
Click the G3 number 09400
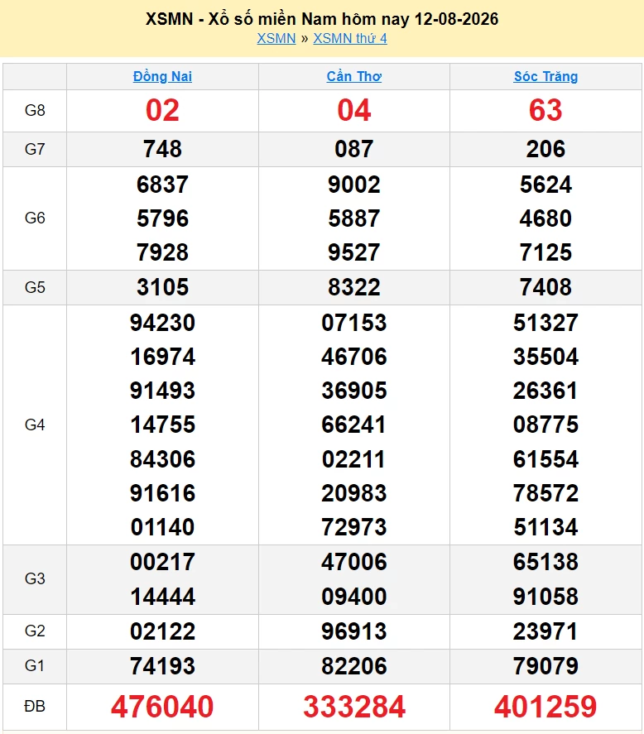[354, 597]
